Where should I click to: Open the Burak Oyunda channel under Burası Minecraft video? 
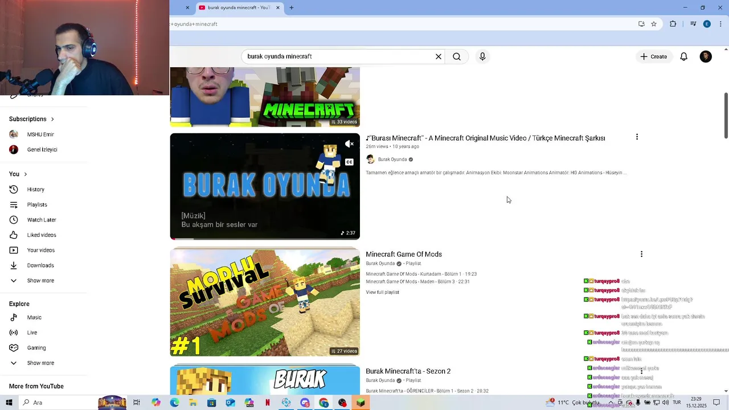(392, 159)
